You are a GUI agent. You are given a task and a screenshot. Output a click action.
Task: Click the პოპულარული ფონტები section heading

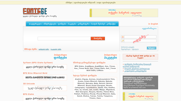tap(60, 56)
